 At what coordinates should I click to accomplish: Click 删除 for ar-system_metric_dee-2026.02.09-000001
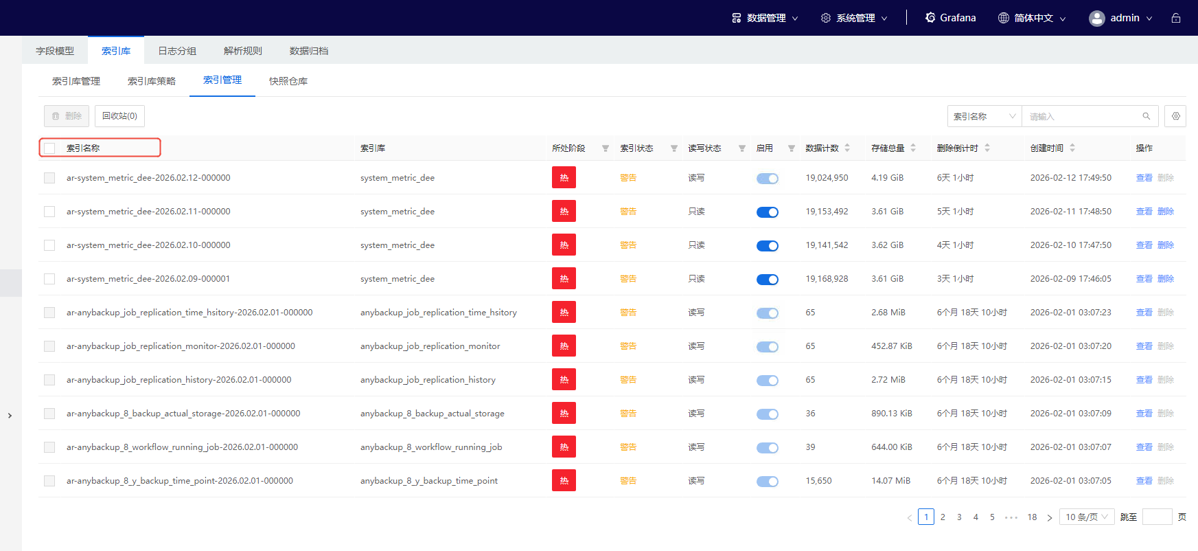(x=1166, y=279)
